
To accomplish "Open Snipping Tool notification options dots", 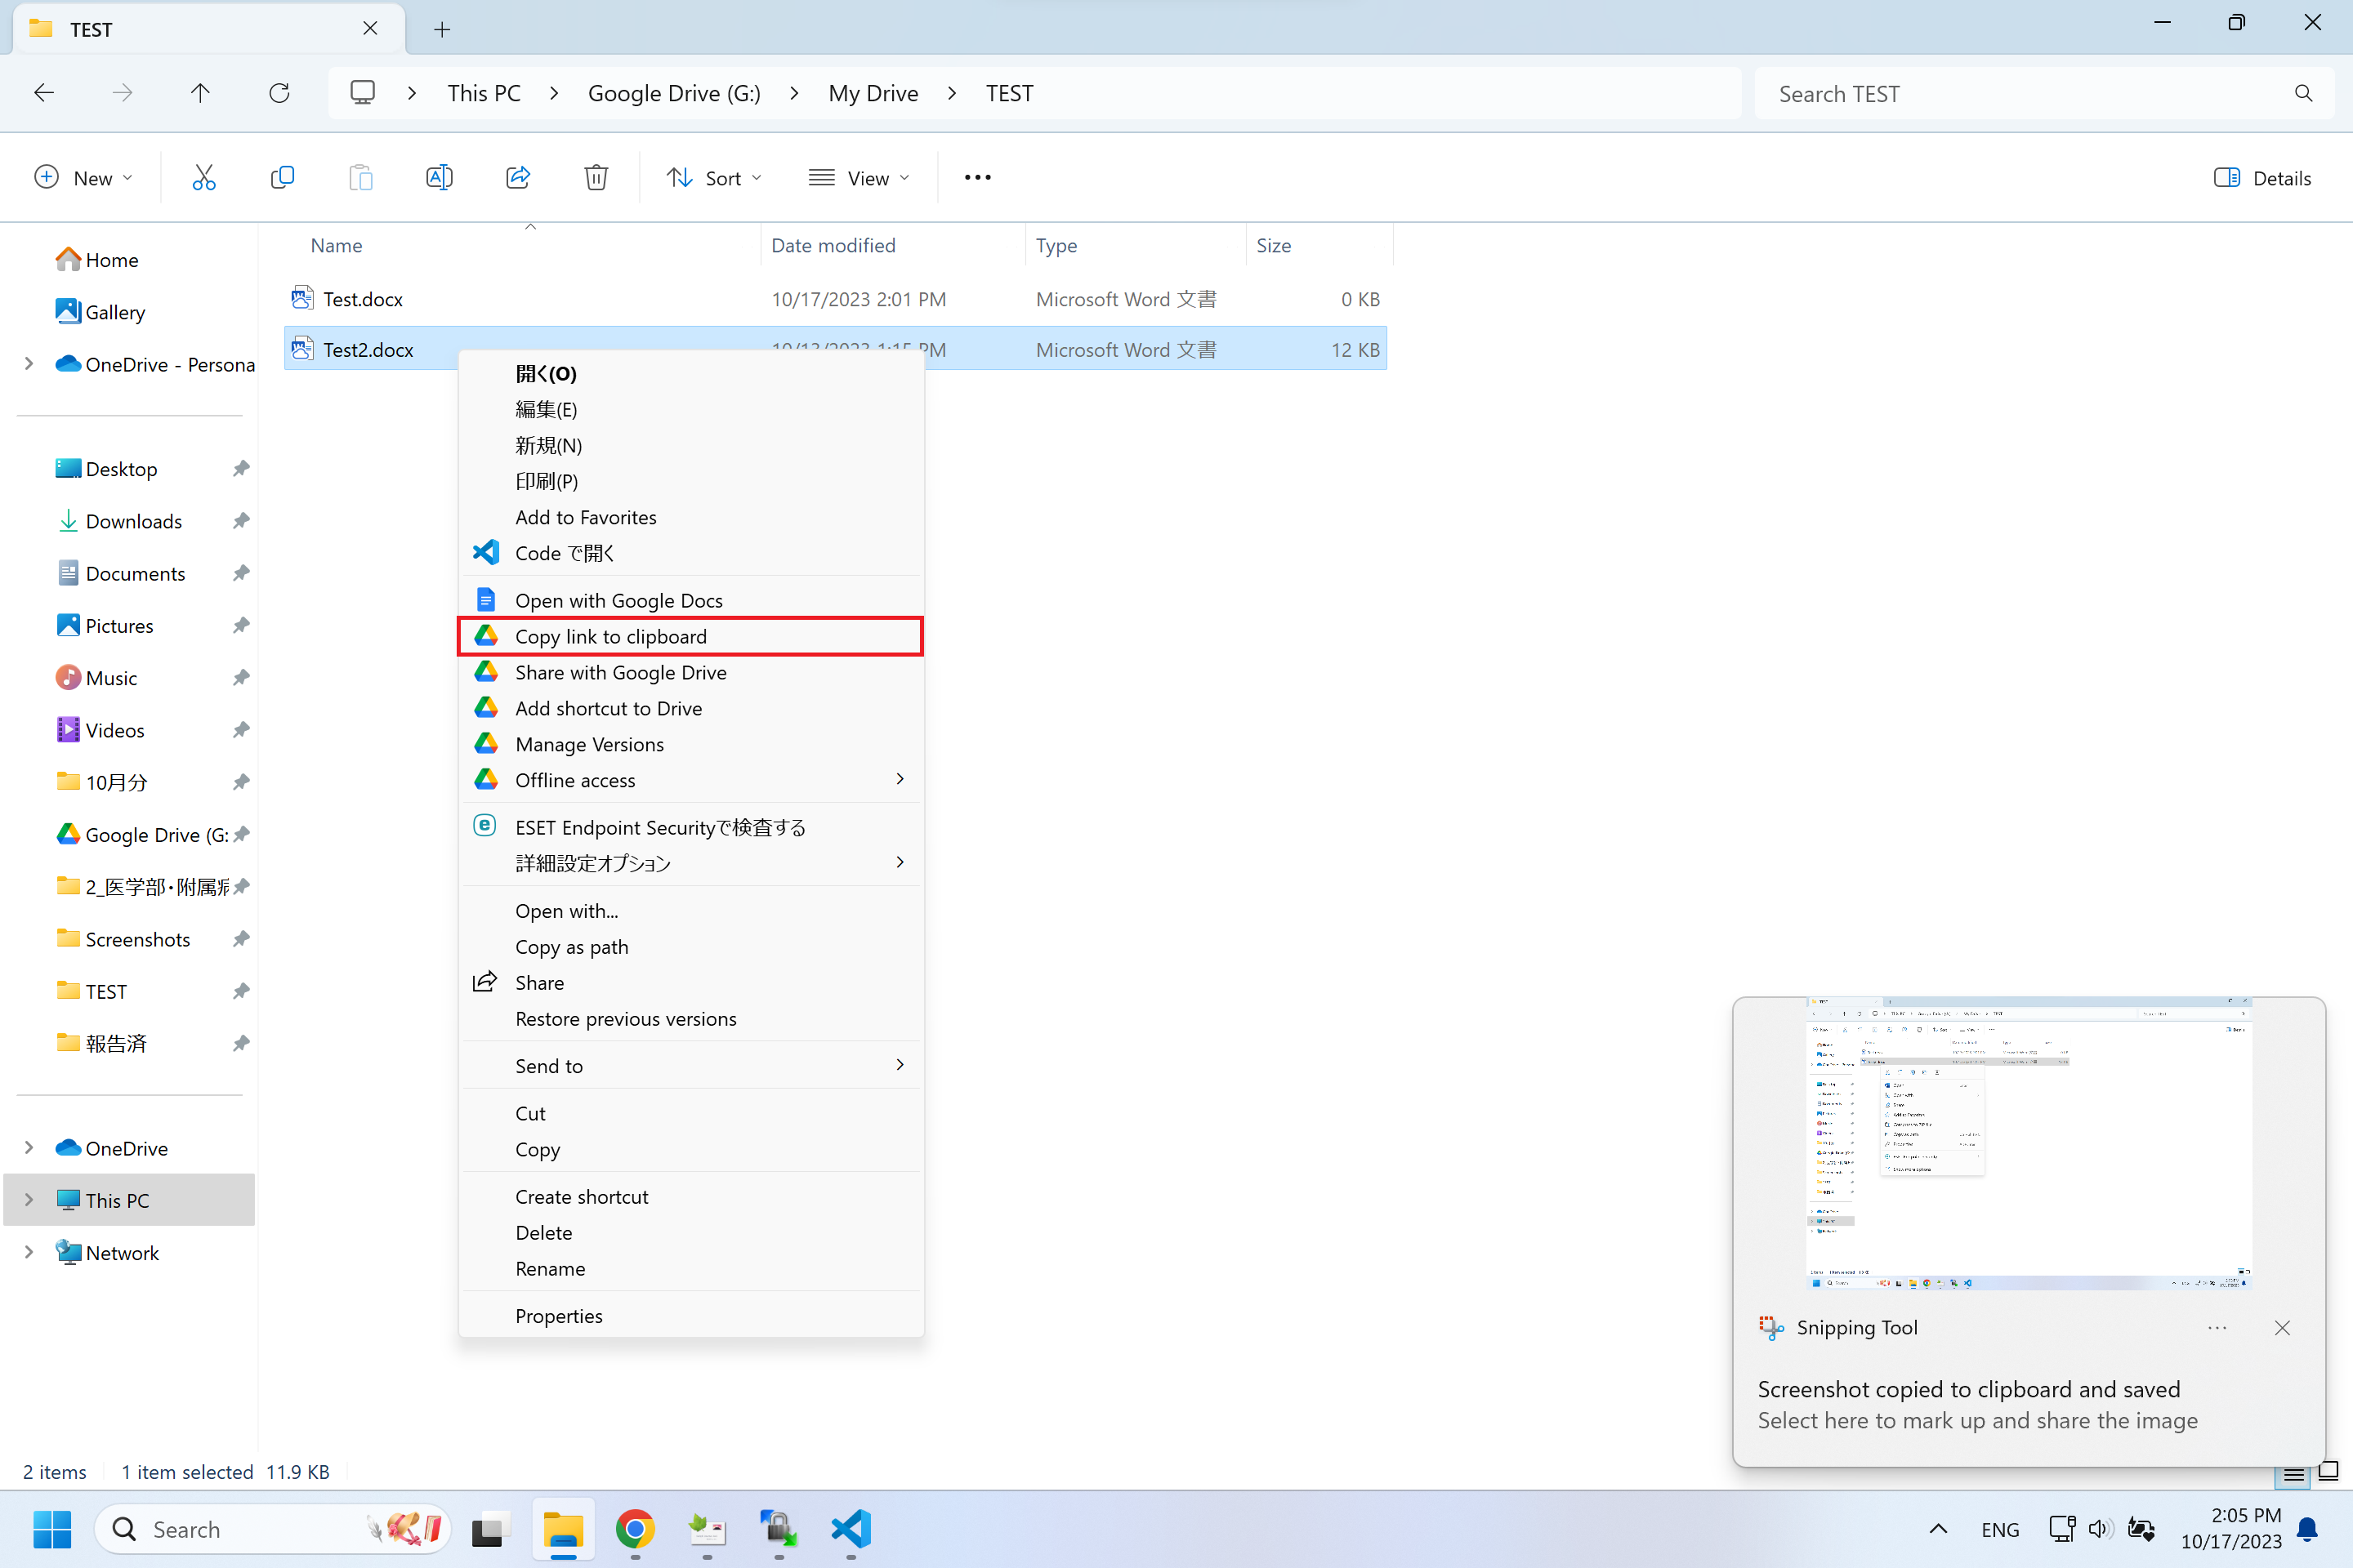I will point(2217,1328).
